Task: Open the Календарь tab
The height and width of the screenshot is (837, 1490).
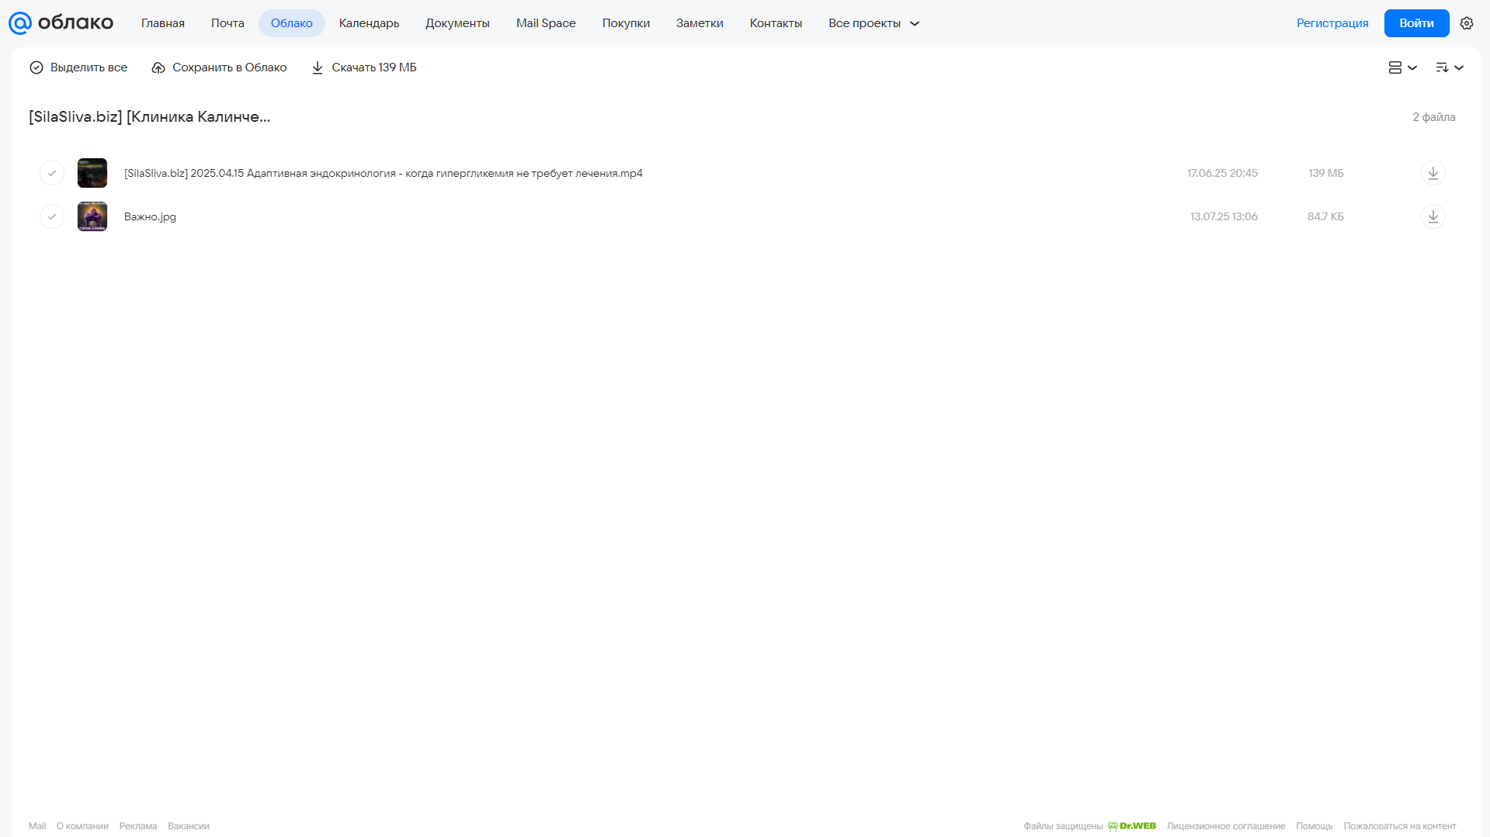Action: (369, 23)
